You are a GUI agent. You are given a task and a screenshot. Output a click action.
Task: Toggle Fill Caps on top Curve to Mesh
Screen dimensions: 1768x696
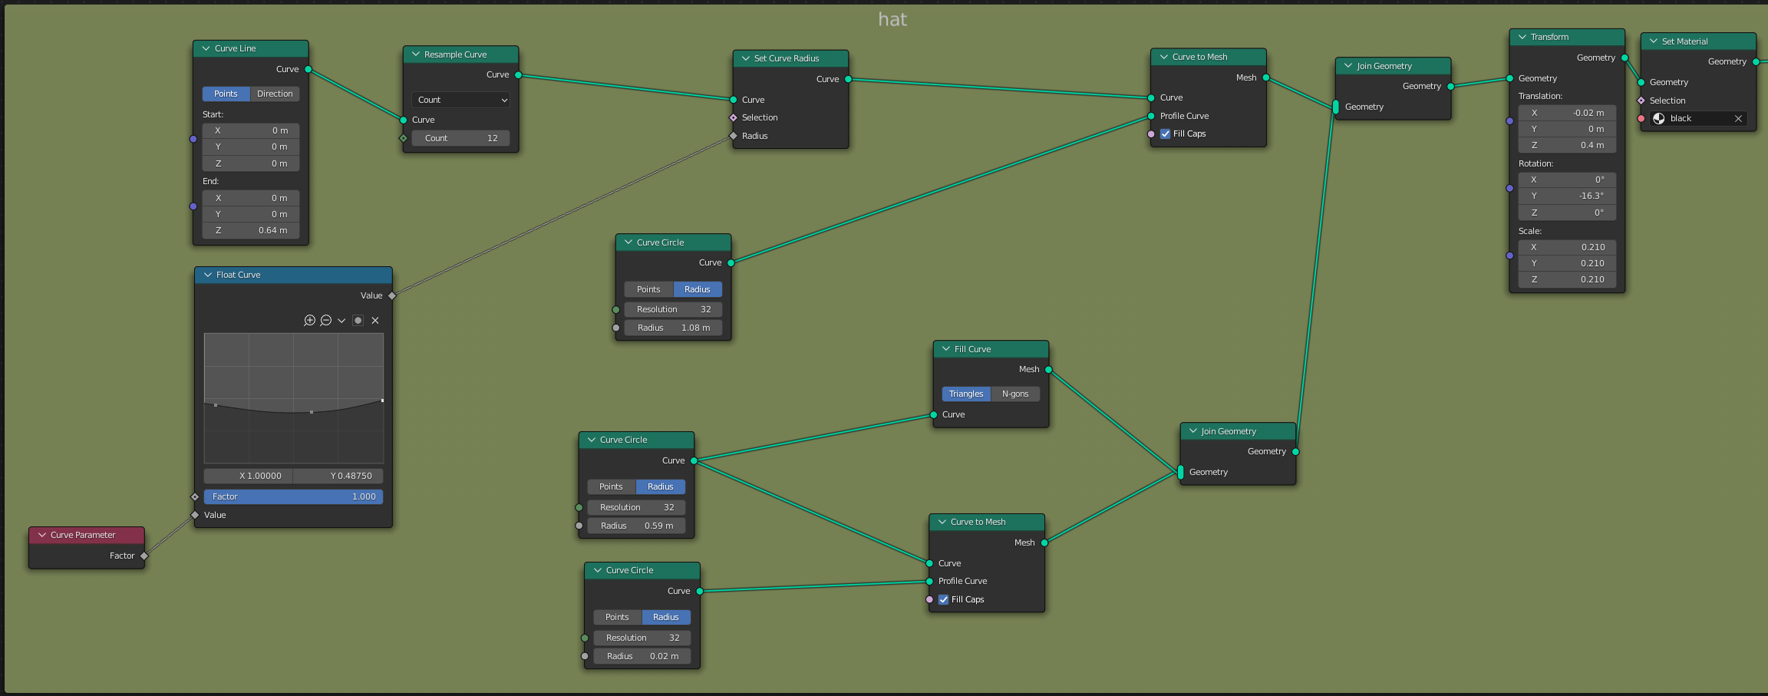pyautogui.click(x=1166, y=134)
